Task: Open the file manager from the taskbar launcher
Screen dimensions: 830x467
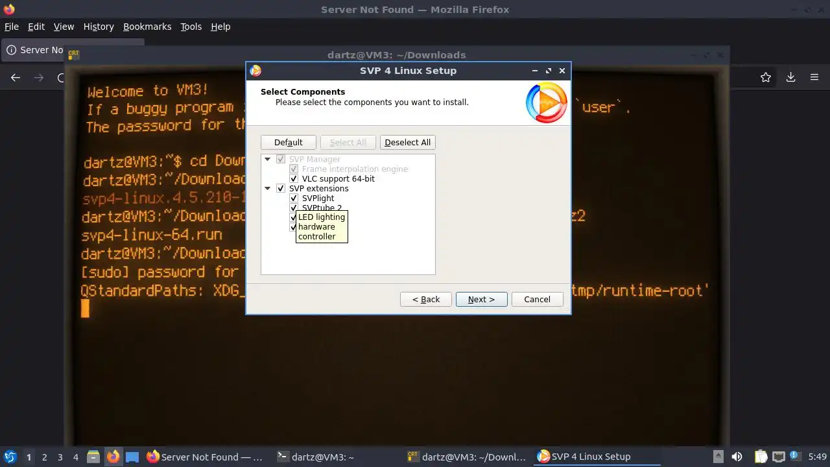Action: (x=93, y=457)
